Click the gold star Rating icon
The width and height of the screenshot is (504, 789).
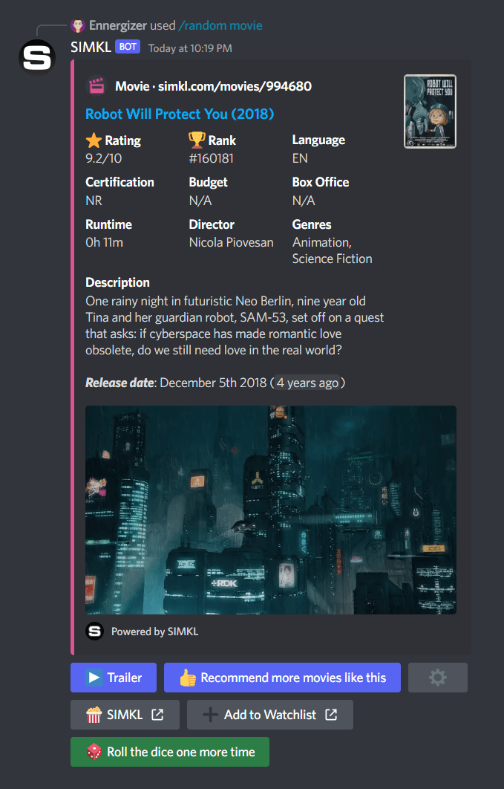click(94, 140)
